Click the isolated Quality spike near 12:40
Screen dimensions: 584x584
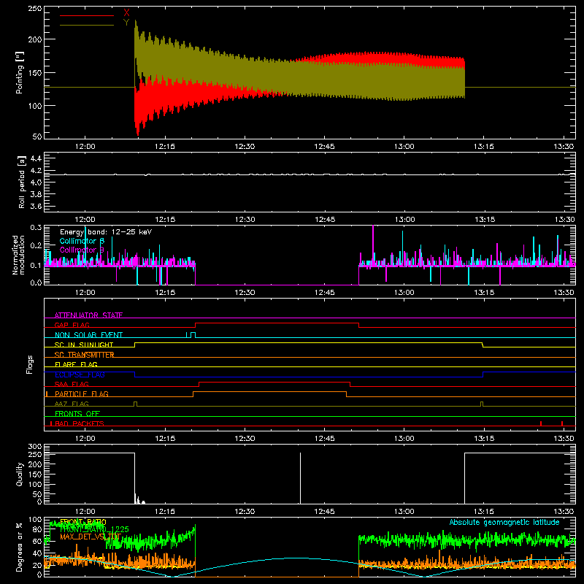tap(300, 478)
